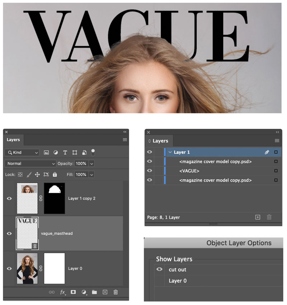Filter layers by type layer icon

(65, 152)
